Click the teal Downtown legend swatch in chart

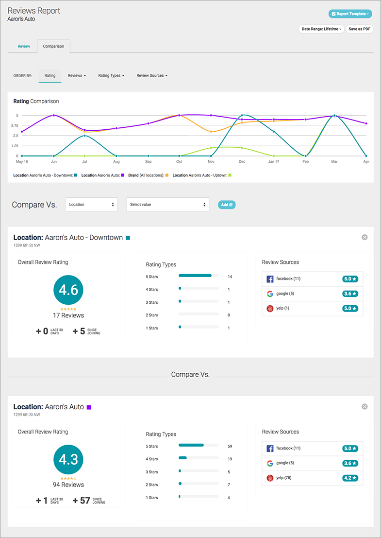pyautogui.click(x=75, y=175)
